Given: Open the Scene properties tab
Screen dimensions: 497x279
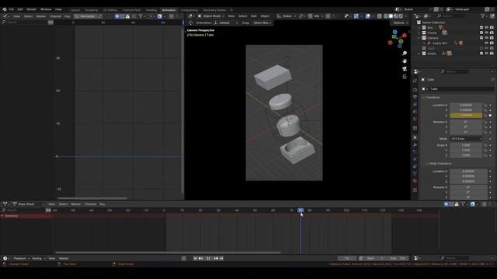Looking at the screenshot, I should tap(415, 112).
